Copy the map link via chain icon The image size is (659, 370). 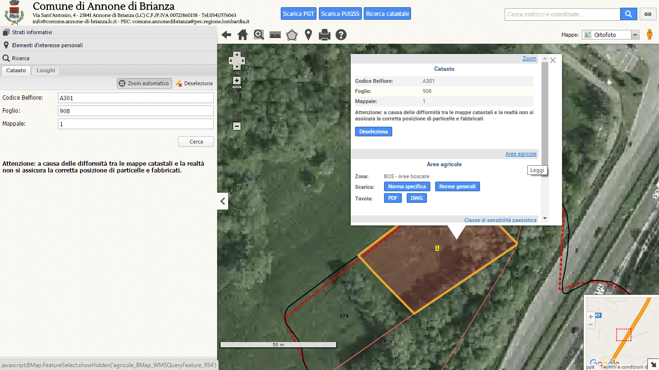[648, 14]
